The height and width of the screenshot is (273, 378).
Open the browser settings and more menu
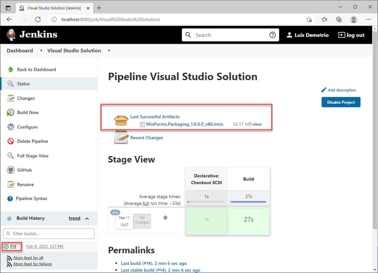pyautogui.click(x=369, y=20)
